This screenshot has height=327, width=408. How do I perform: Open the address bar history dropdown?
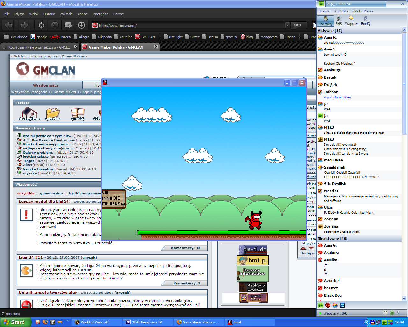[287, 25]
